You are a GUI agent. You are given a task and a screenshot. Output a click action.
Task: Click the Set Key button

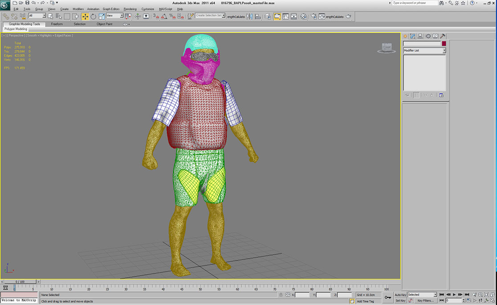click(400, 301)
